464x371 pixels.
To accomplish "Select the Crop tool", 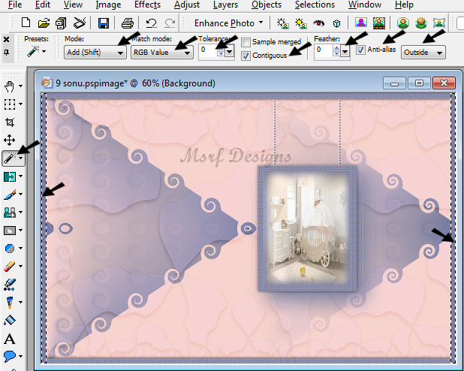I will click(x=9, y=122).
